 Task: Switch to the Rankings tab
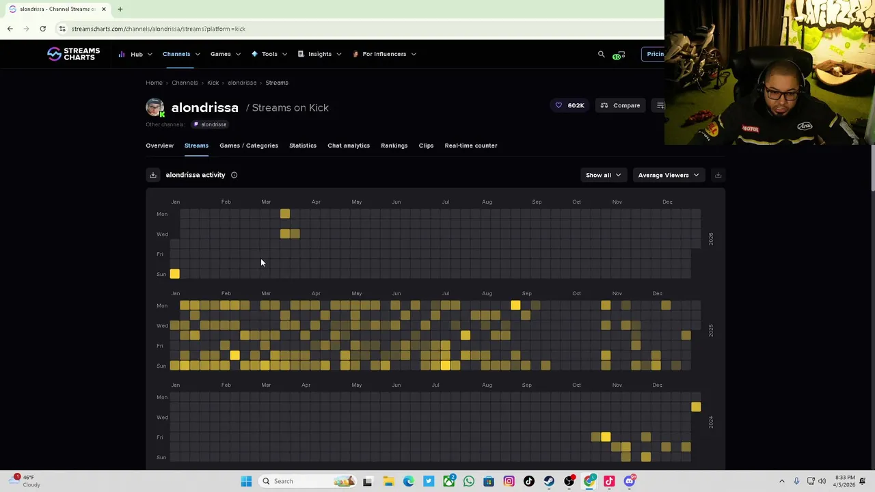[x=394, y=146]
